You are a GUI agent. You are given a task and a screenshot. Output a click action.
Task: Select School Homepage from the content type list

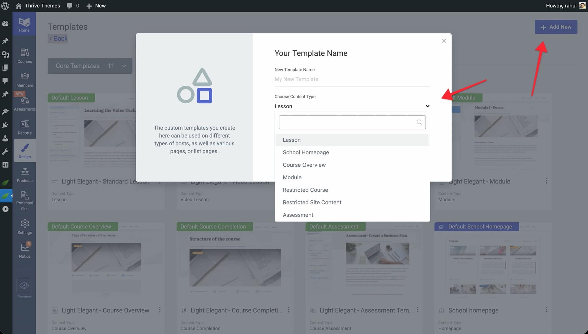(306, 152)
